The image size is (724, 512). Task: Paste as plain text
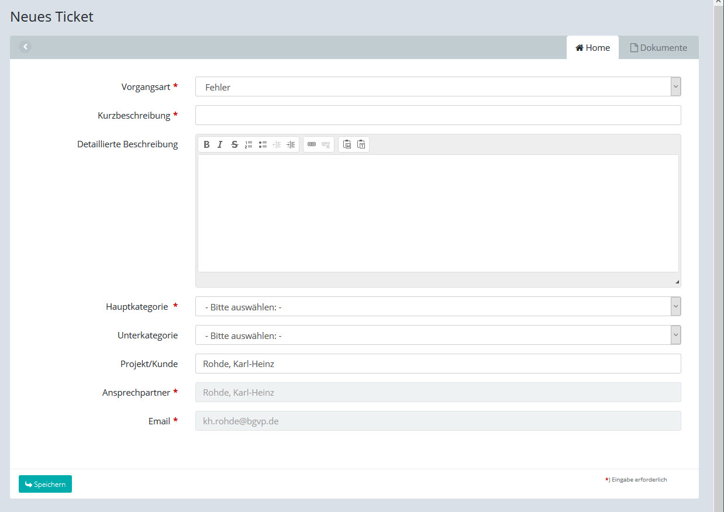click(x=361, y=144)
